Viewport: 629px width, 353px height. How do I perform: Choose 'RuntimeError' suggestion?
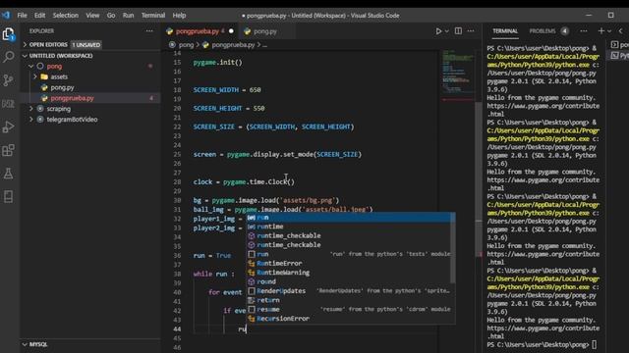[348, 264]
